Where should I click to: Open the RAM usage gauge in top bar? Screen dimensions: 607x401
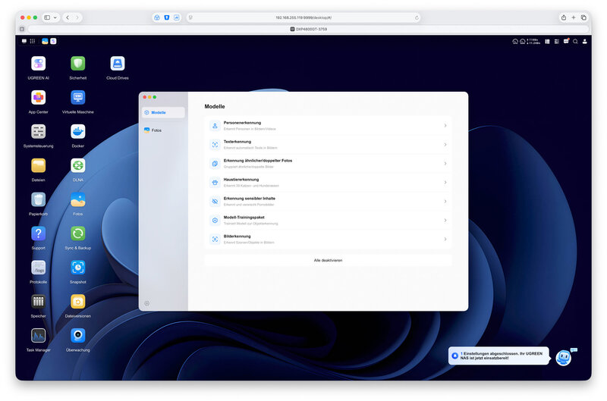point(523,42)
